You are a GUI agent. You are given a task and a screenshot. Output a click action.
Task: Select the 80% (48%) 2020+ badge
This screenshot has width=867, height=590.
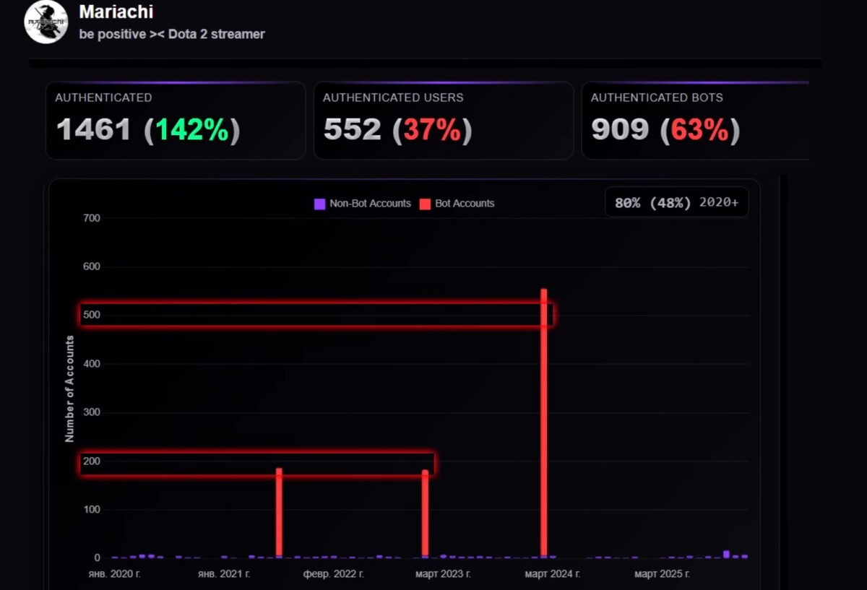[676, 203]
